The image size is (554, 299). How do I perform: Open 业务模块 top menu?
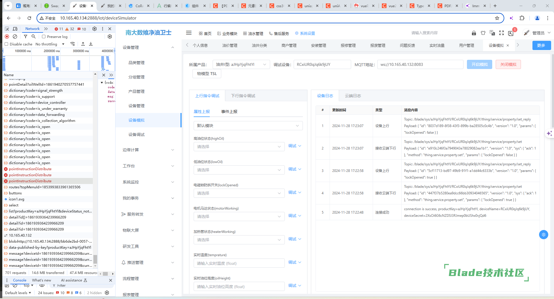[x=227, y=34]
